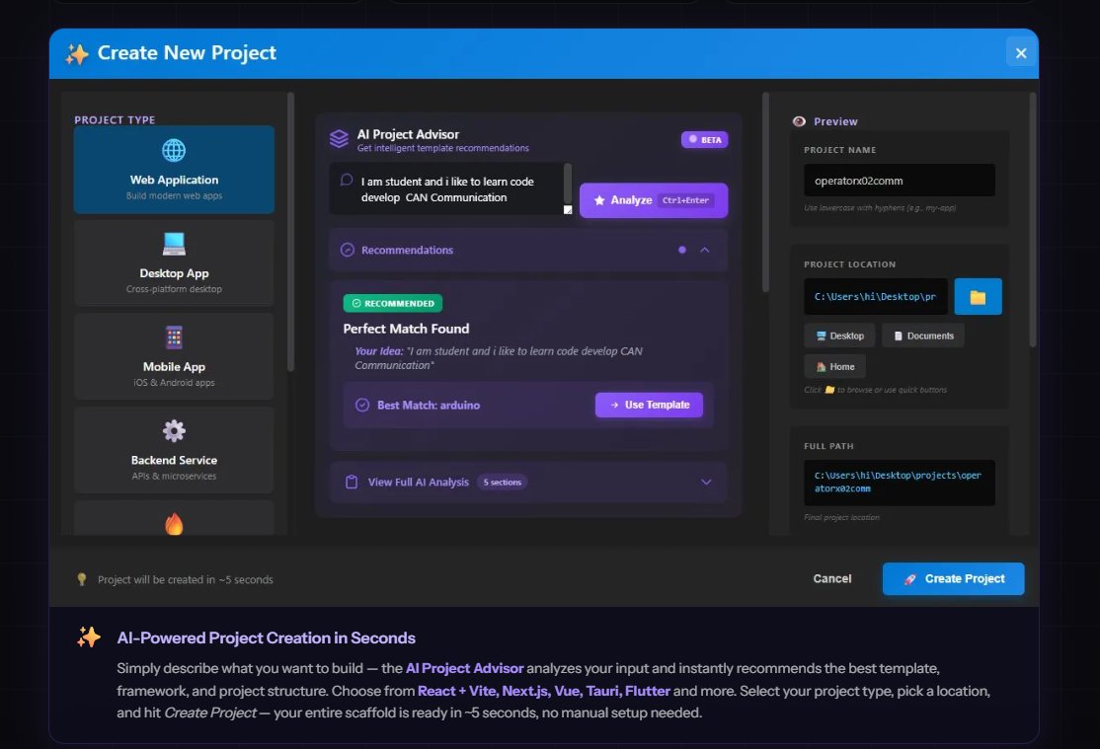The width and height of the screenshot is (1100, 749).
Task: Use the recommended arduino template
Action: tap(649, 405)
